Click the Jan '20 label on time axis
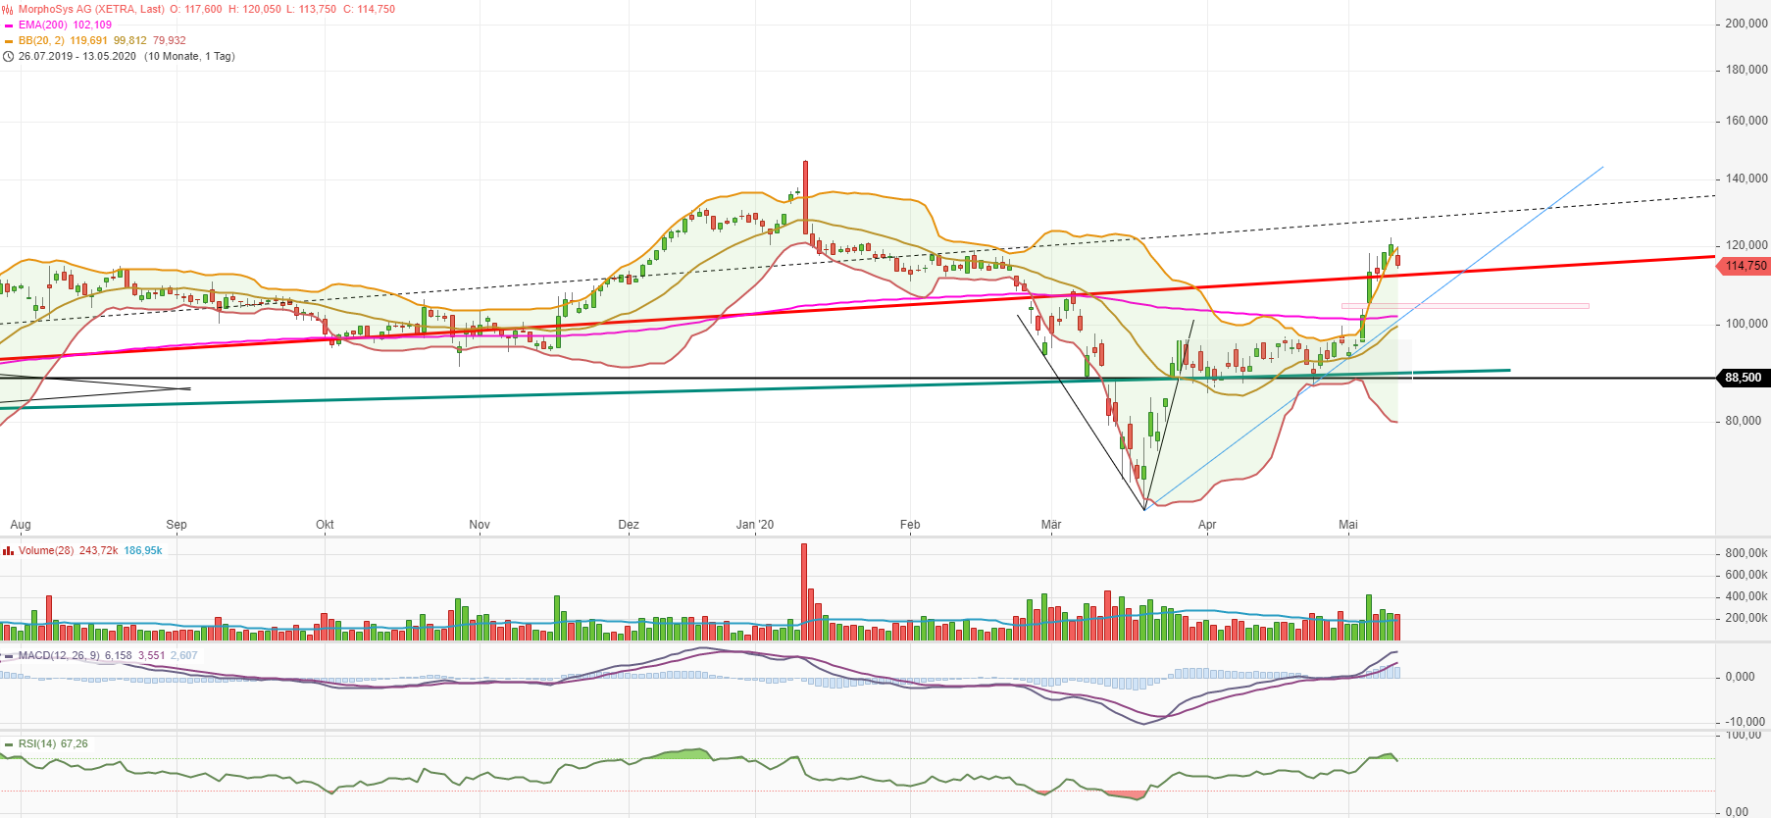 tap(755, 525)
